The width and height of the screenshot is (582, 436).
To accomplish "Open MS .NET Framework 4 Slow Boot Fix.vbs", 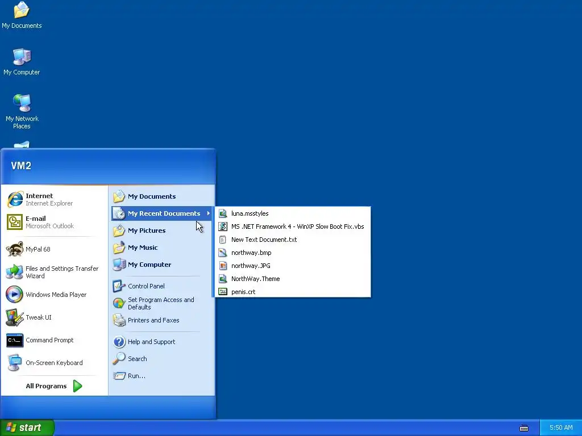I will pyautogui.click(x=293, y=227).
